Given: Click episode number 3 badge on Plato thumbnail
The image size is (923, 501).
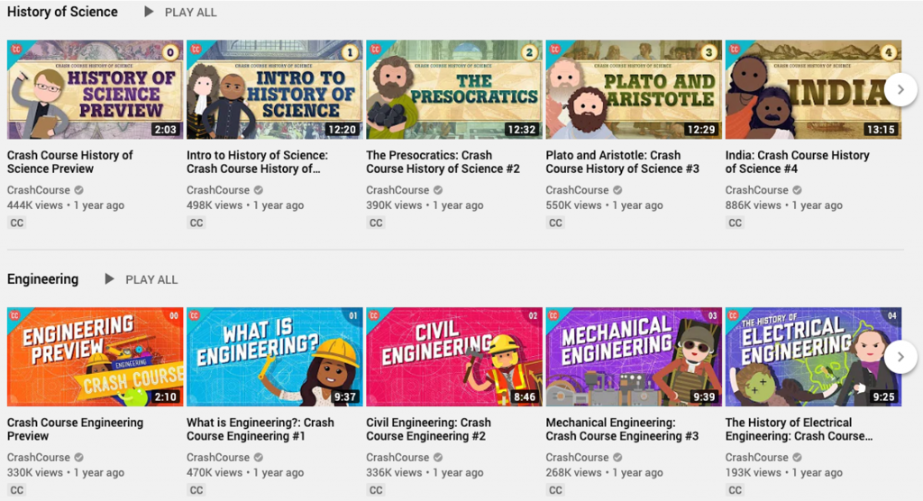Looking at the screenshot, I should (x=708, y=53).
